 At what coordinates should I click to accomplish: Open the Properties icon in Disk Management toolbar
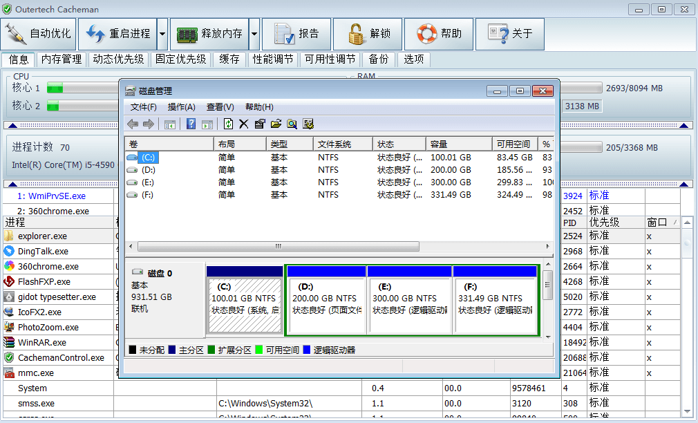point(260,124)
